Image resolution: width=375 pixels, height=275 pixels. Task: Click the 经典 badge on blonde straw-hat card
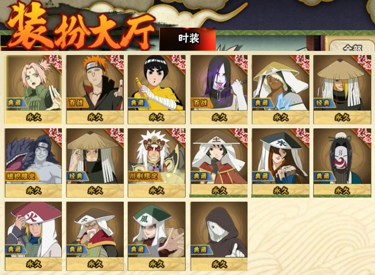pyautogui.click(x=323, y=103)
